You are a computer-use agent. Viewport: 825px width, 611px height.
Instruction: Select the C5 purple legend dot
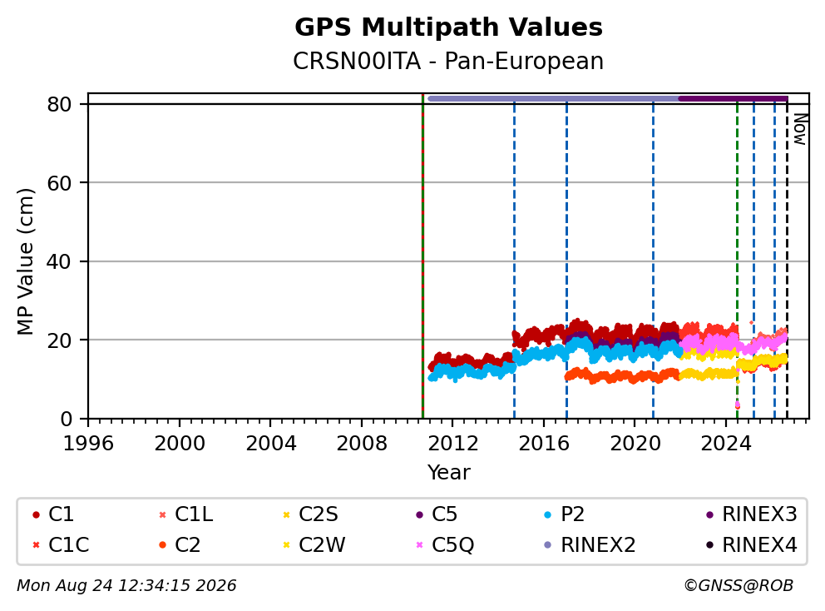419,515
